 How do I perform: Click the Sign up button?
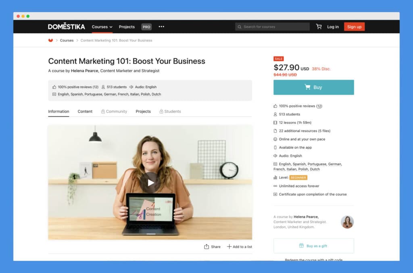tap(354, 27)
